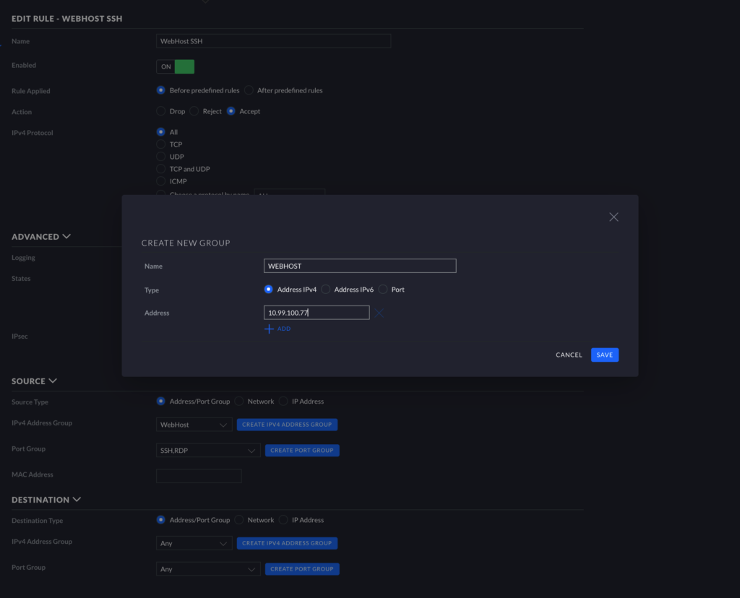740x598 pixels.
Task: Click source Create Port Group button
Action: click(302, 451)
